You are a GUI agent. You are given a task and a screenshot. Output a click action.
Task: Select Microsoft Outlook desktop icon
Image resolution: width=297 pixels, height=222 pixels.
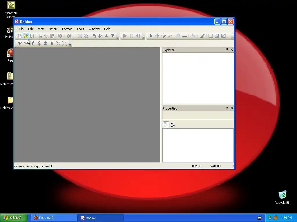click(11, 10)
